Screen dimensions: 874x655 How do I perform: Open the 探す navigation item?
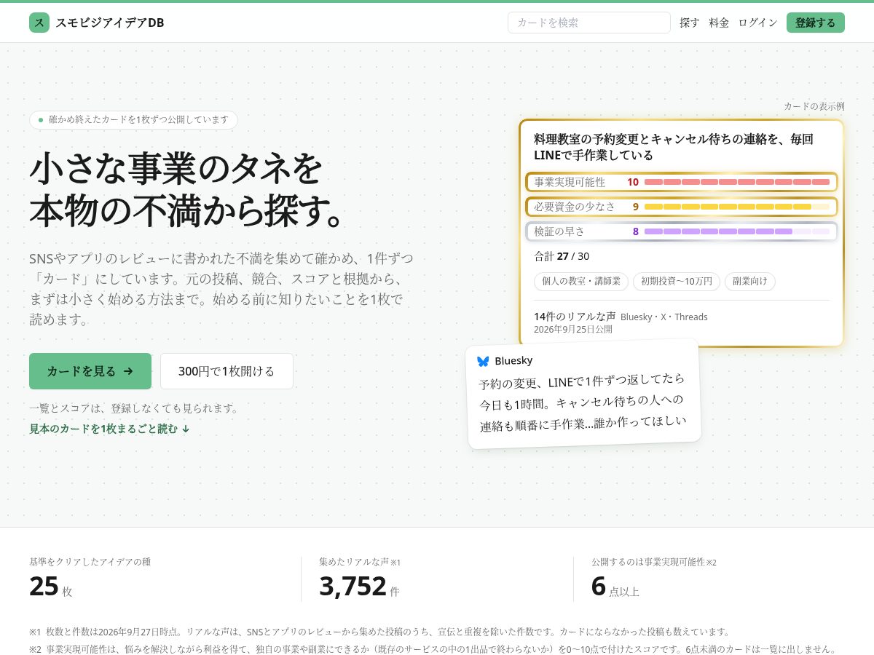[x=690, y=23]
